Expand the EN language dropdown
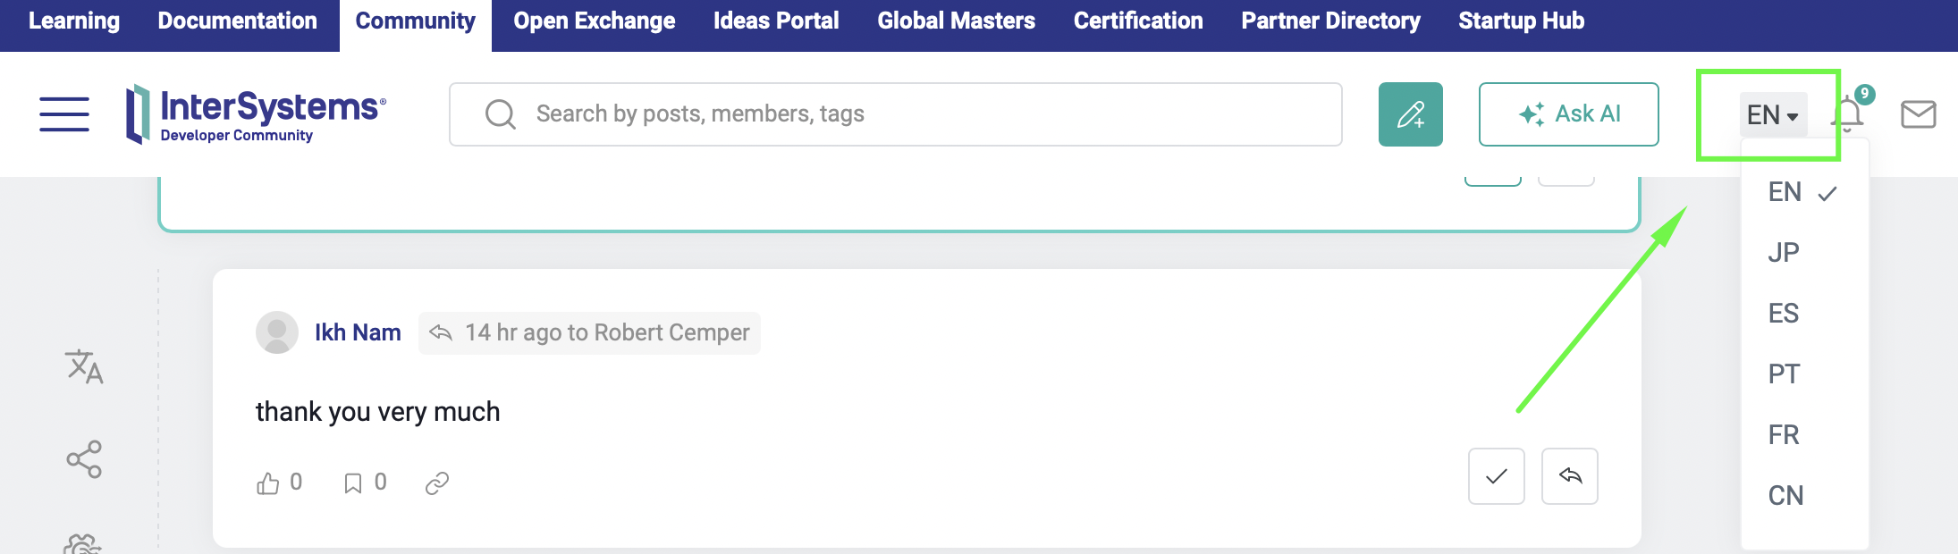 coord(1772,114)
